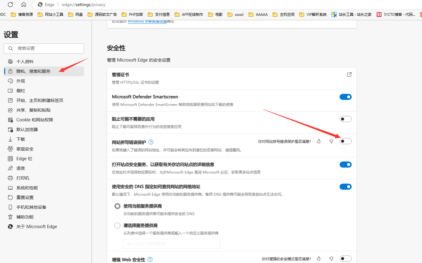Open 个人资料 settings section
This screenshot has height=263, width=422.
[44, 62]
